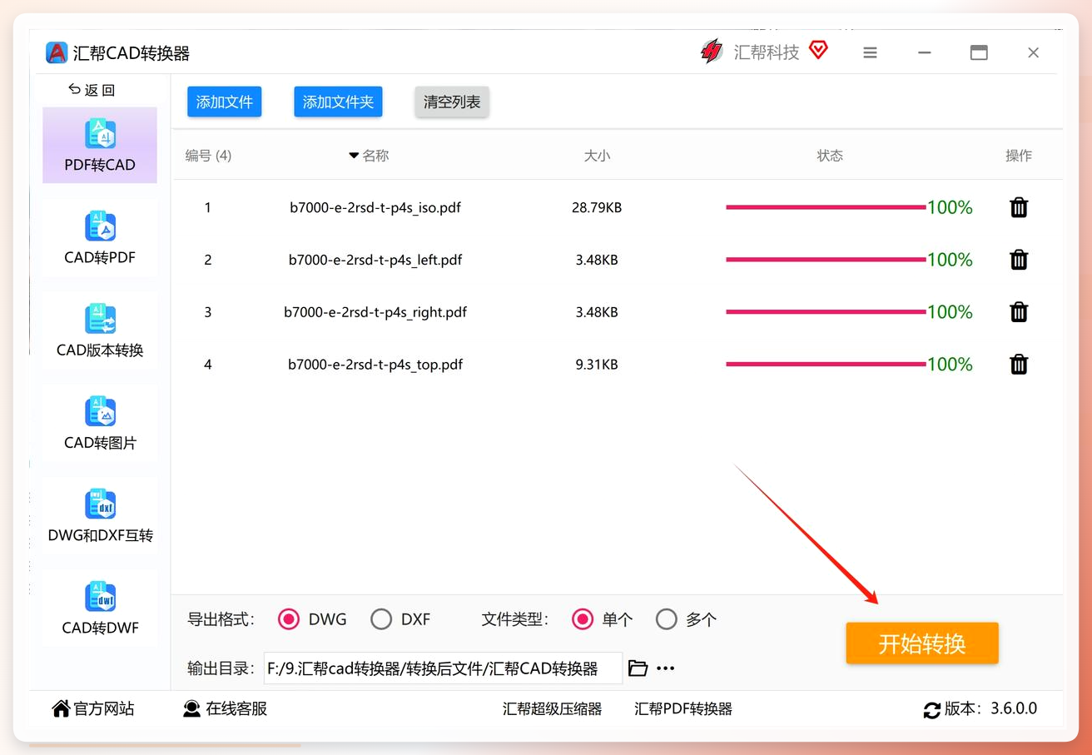Click 版本：3.6.0.0 text
The height and width of the screenshot is (755, 1092).
[990, 709]
